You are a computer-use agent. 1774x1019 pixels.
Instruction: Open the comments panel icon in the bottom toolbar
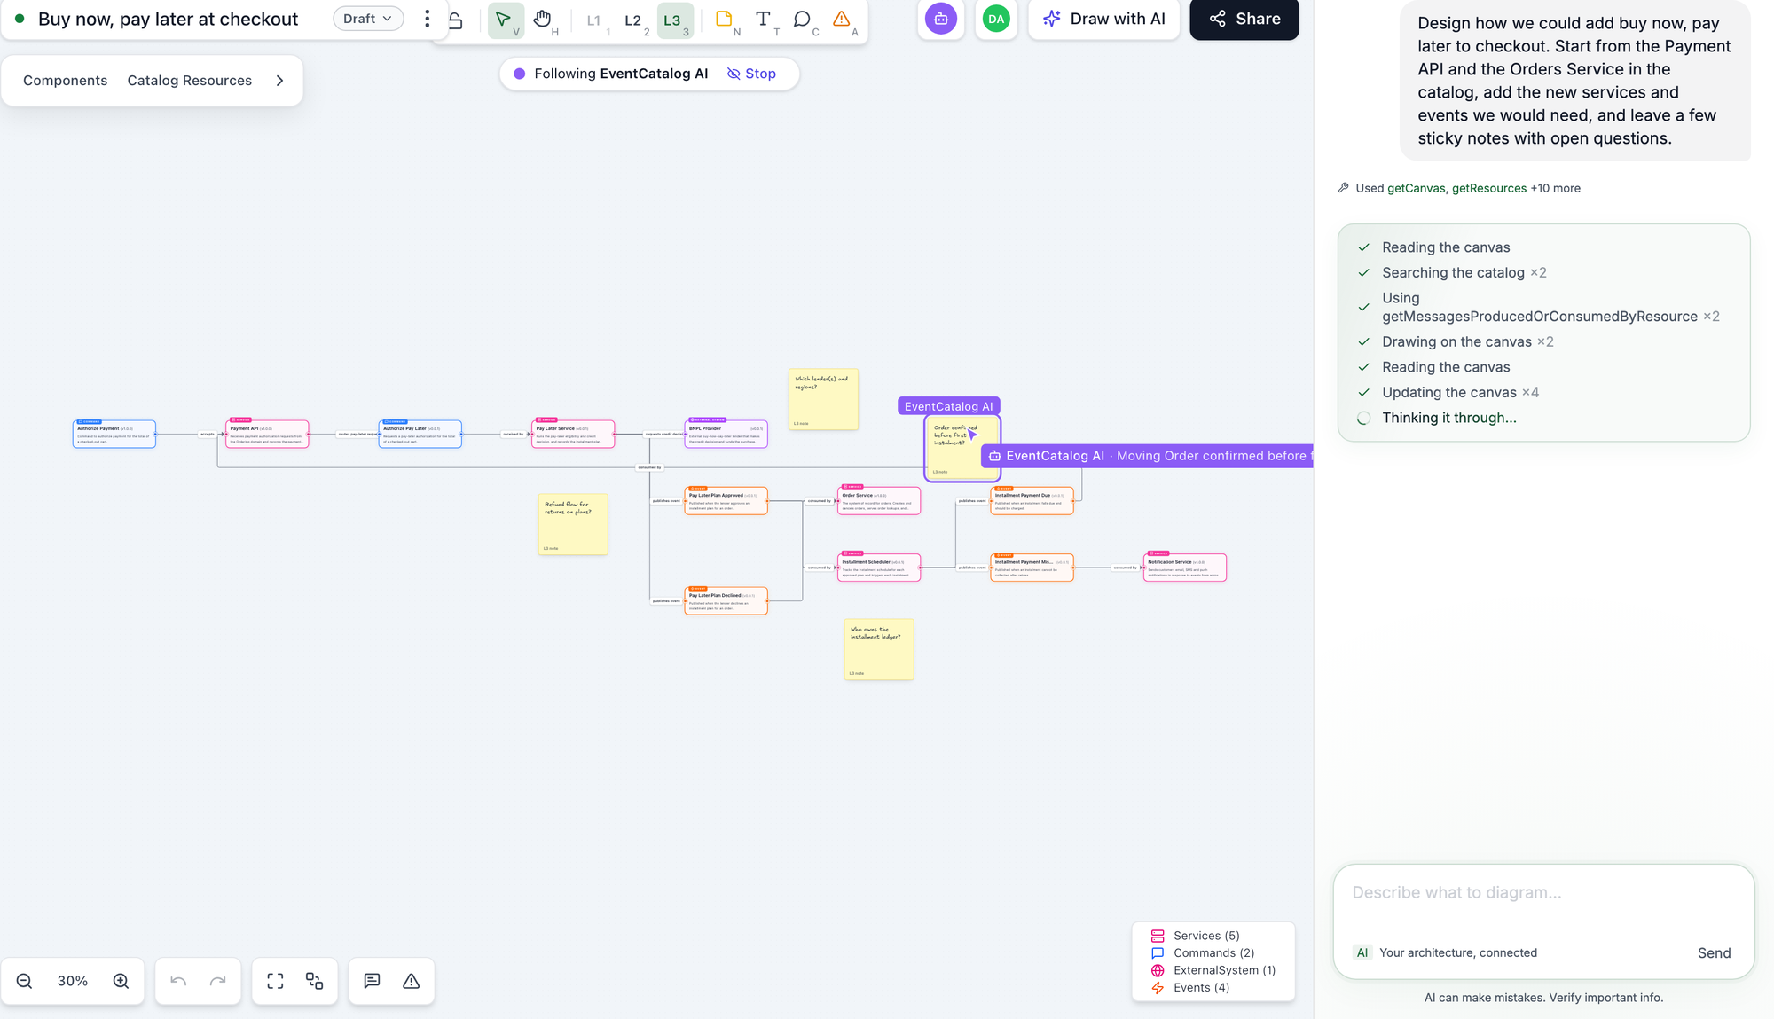point(372,981)
